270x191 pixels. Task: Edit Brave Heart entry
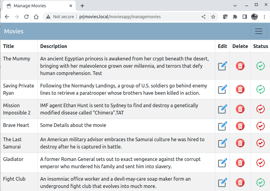click(223, 126)
